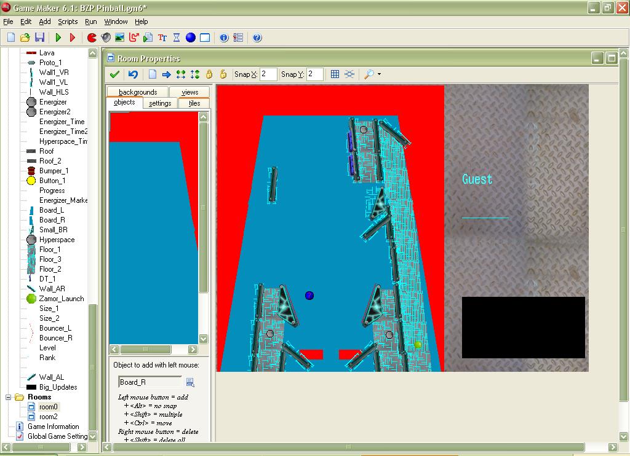Select room2 in the resource tree
The image size is (630, 456).
48,417
